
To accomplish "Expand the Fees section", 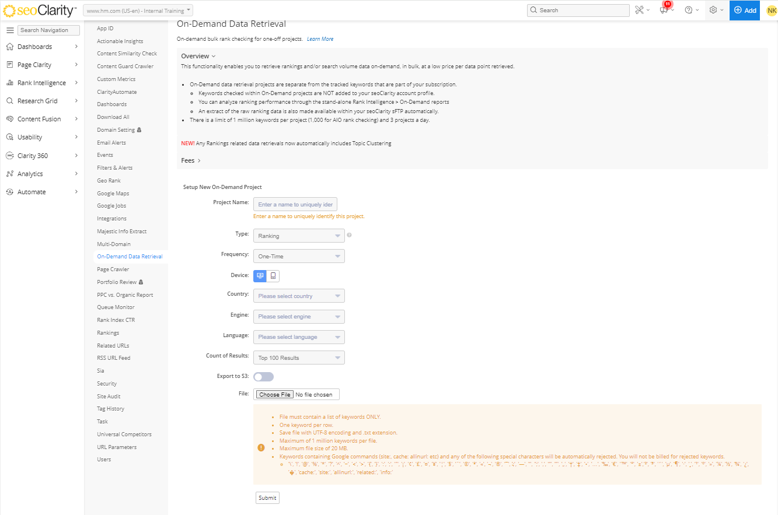I will click(x=191, y=160).
